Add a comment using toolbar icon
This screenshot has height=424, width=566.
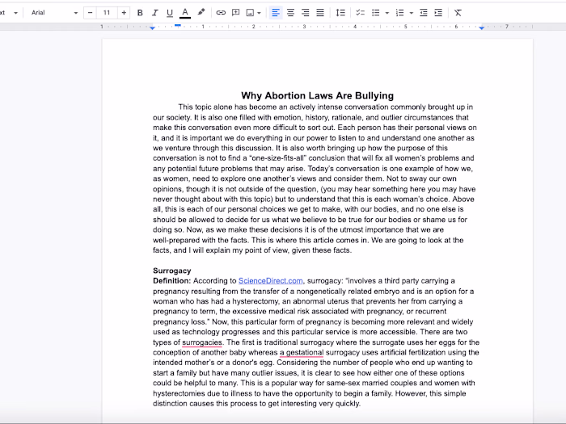click(x=236, y=13)
